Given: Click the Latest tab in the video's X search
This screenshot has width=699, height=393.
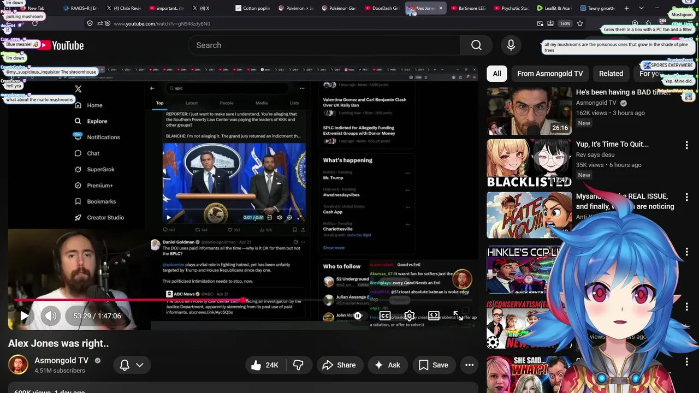Looking at the screenshot, I should (192, 103).
